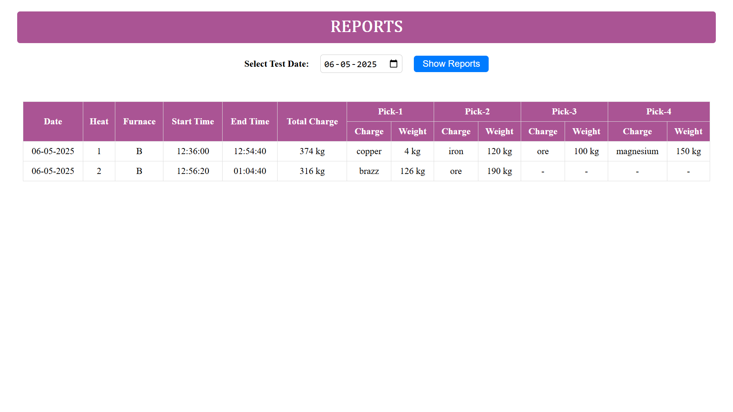
Task: Click the Pick-3 group header
Action: point(564,111)
